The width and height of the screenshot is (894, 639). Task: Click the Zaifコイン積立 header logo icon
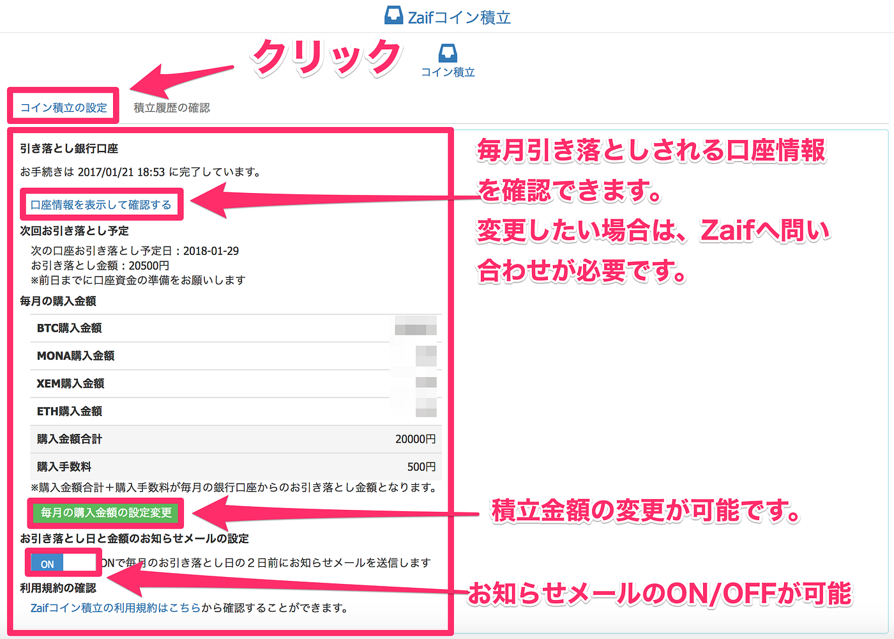393,15
